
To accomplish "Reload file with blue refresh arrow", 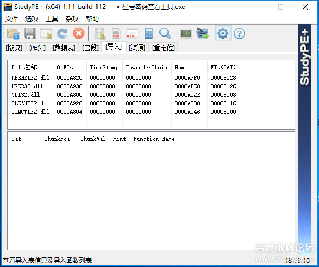I will 62,33.
